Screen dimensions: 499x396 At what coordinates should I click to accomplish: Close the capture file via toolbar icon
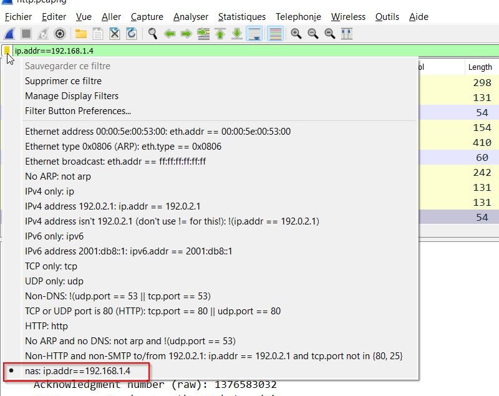coord(115,34)
